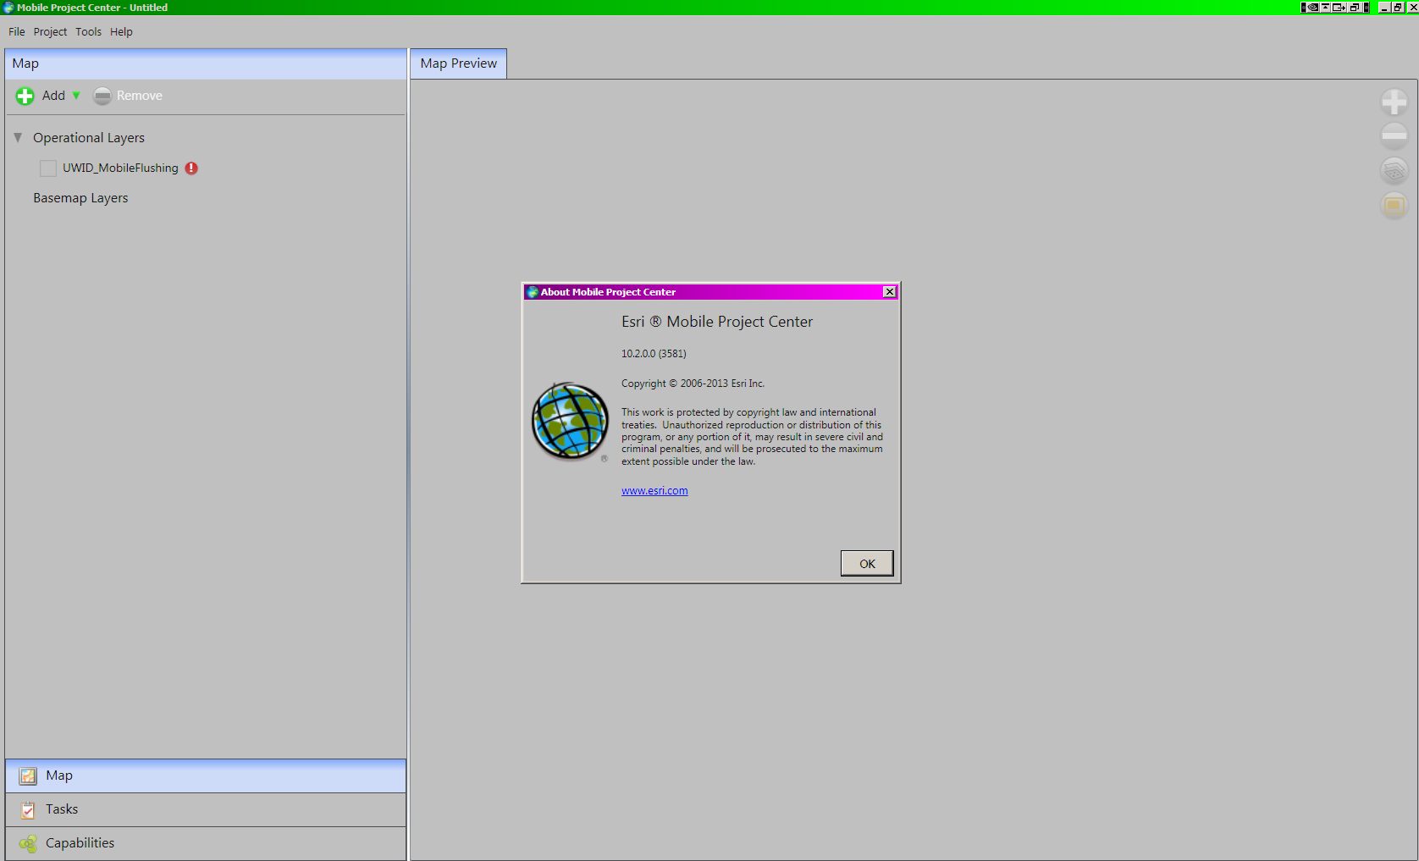Viewport: 1419px width, 861px height.
Task: Open the www.esri.com link
Action: 654,491
